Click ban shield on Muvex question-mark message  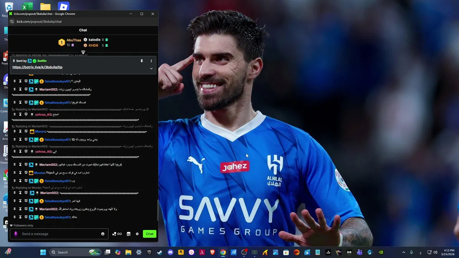[x=26, y=173]
